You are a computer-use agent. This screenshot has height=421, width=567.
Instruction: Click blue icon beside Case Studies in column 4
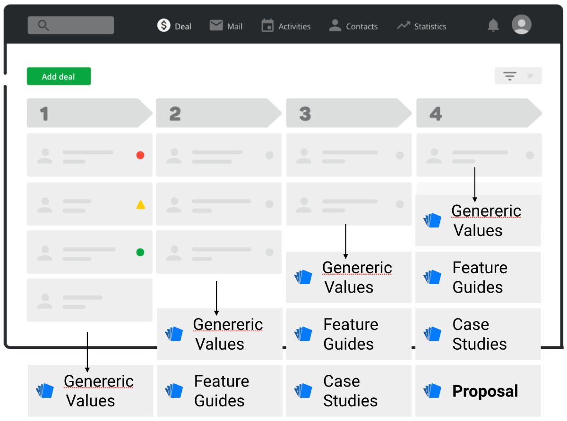coord(432,334)
